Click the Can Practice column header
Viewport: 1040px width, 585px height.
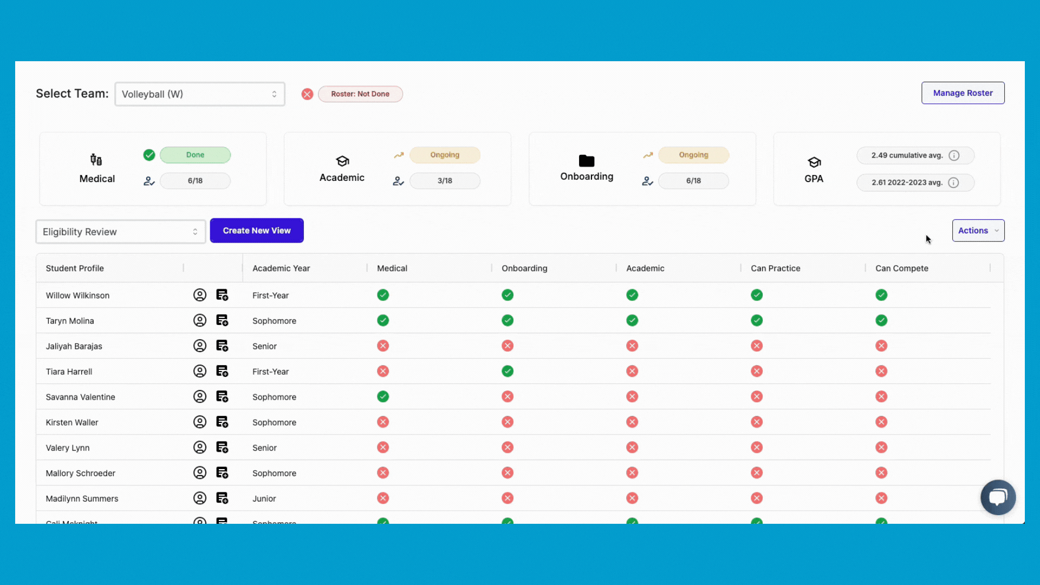click(x=775, y=269)
